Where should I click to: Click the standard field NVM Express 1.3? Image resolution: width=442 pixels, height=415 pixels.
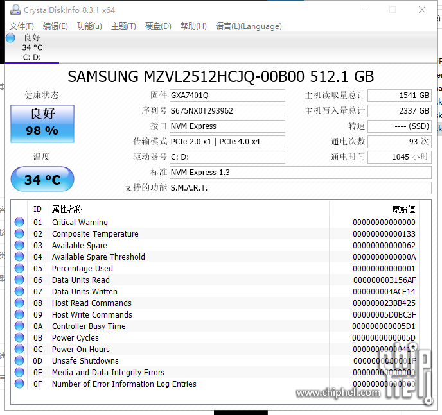pos(301,172)
